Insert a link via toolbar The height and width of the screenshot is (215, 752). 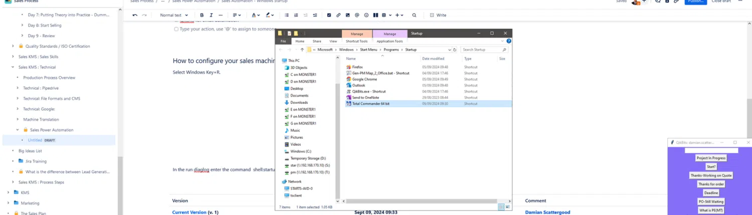pos(338,15)
